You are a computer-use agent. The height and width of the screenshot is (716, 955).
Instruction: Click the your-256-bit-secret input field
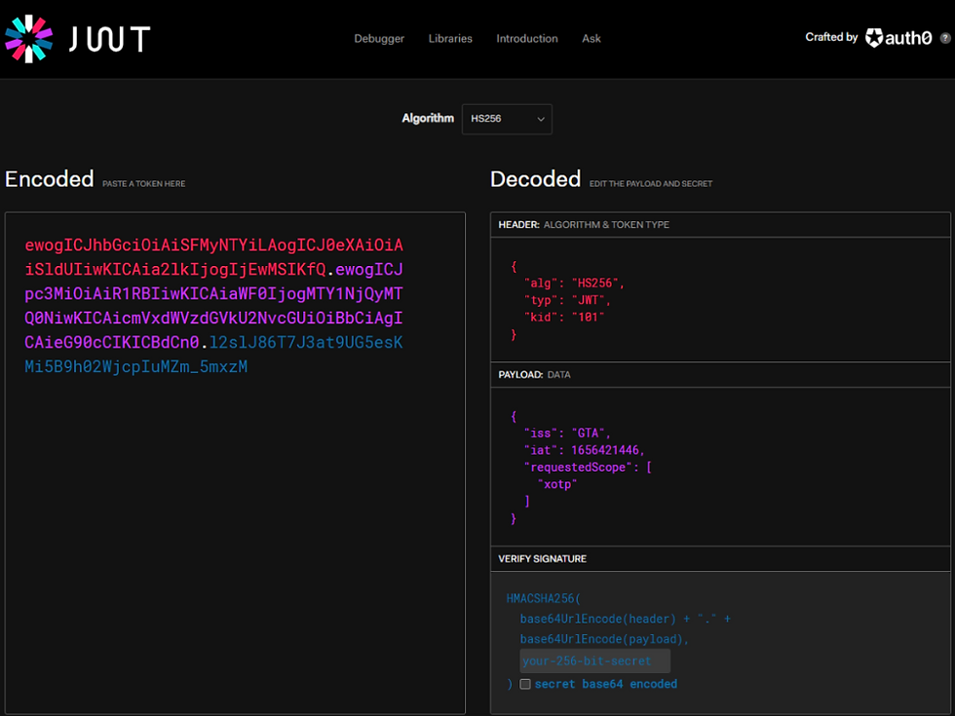click(595, 660)
